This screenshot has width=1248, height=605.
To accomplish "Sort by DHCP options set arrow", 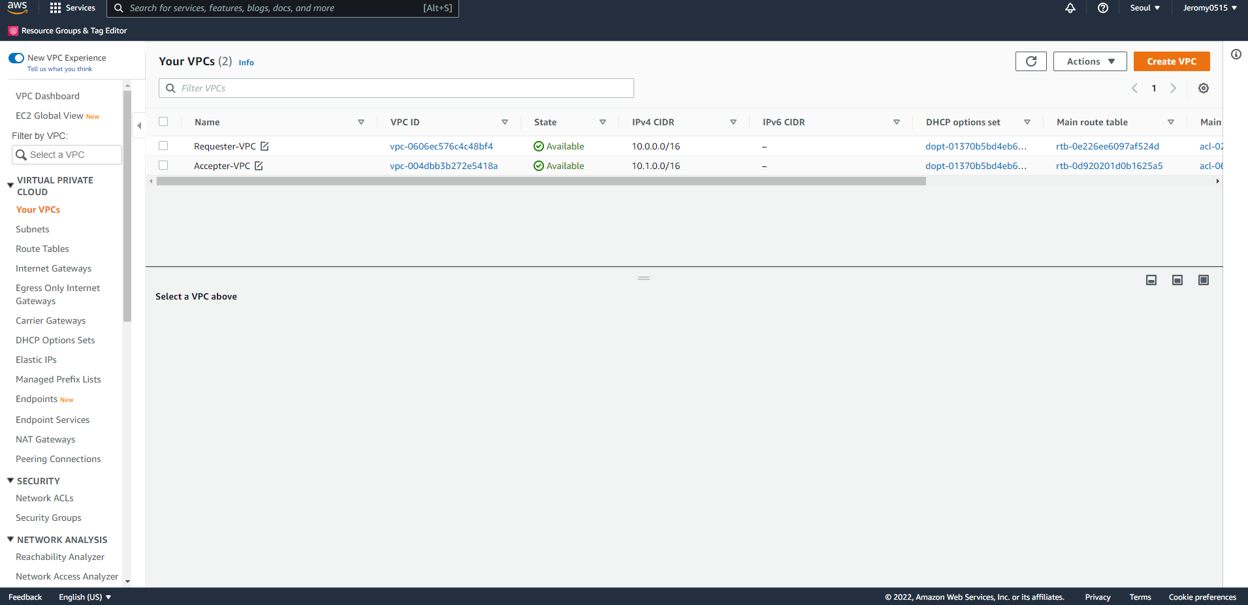I will click(x=1027, y=122).
